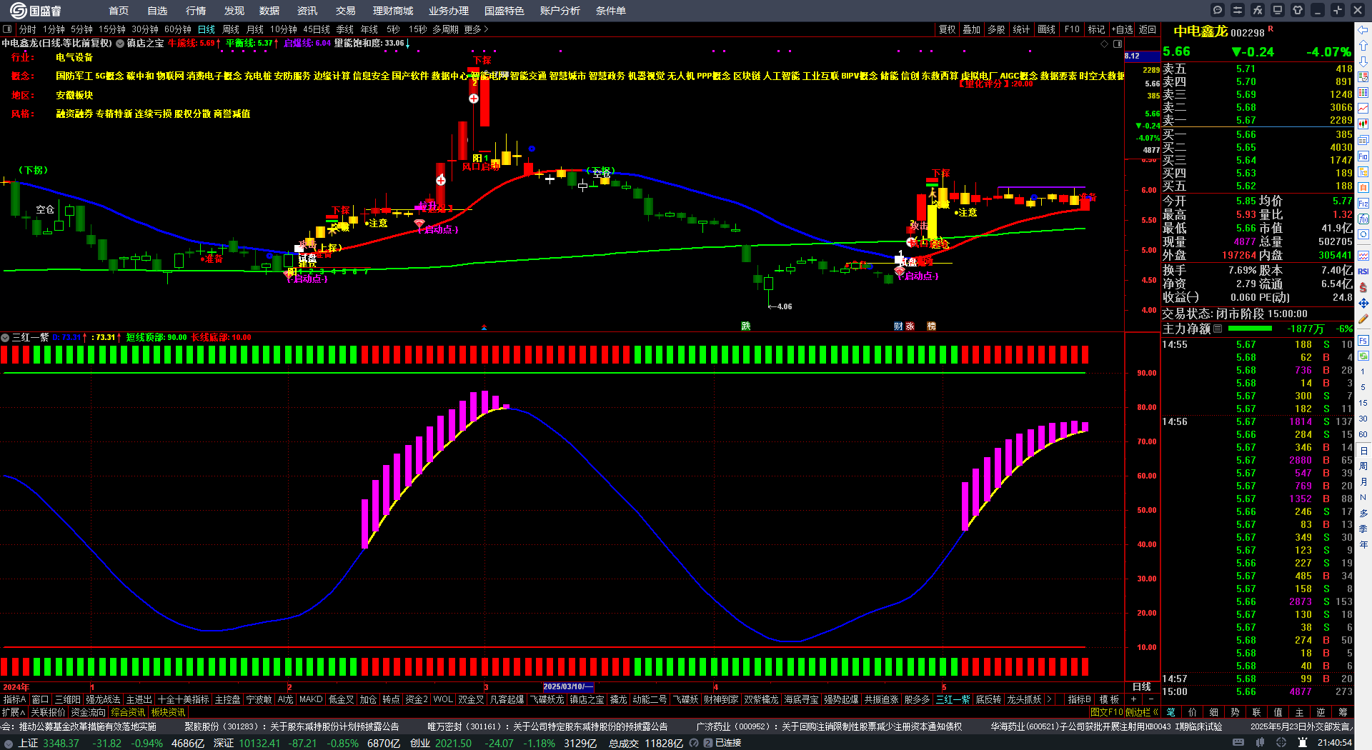The image size is (1372, 750).
Task: Click the crosshair target icon in status bar
Action: coord(1282,743)
